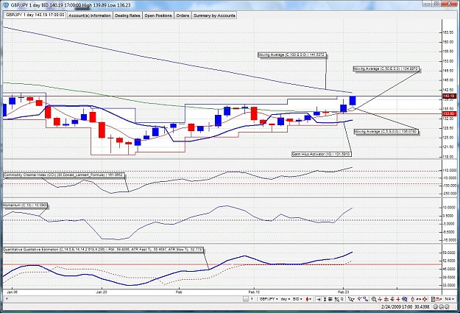Image resolution: width=460 pixels, height=313 pixels.
Task: Click the Jan 20 date axis label
Action: click(x=102, y=292)
